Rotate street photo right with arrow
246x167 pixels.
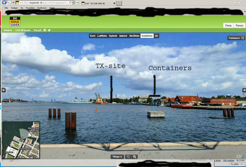[244, 90]
